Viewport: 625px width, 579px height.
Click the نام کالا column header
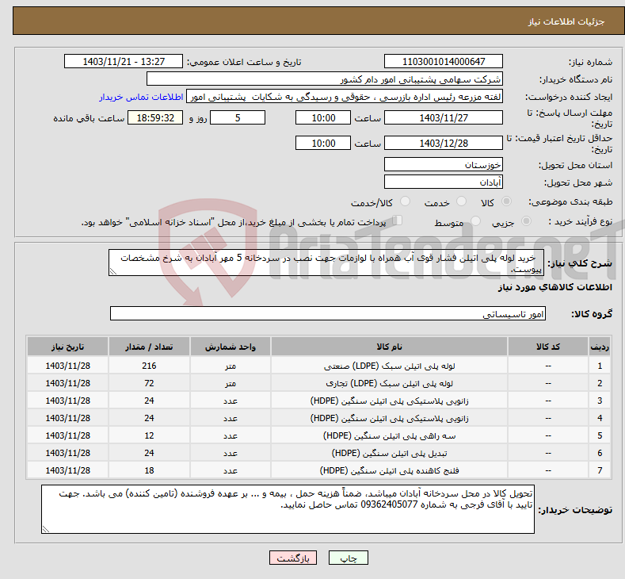click(388, 348)
